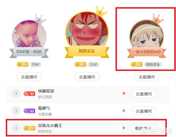Open DNF黑一阿旭's avatar with silver crown
This screenshot has height=137, width=176.
click(x=29, y=34)
